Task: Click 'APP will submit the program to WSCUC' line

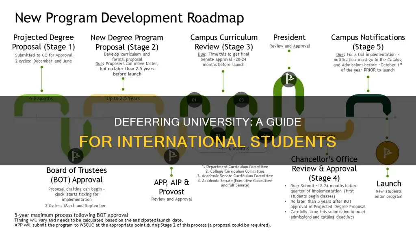Action: (143, 225)
